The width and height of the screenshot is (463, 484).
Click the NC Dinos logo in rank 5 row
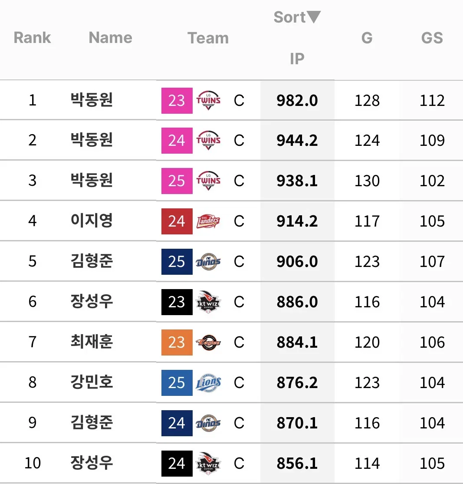tap(208, 262)
